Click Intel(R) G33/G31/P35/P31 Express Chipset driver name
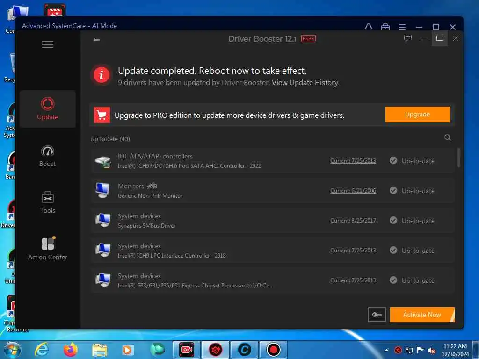479x359 pixels. tap(196, 286)
